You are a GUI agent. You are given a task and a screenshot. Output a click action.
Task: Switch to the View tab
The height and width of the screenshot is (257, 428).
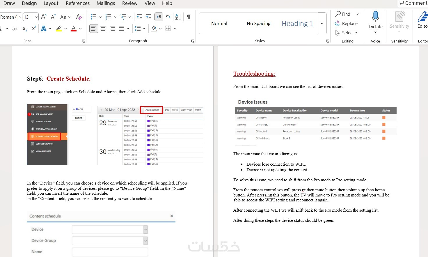(x=150, y=3)
